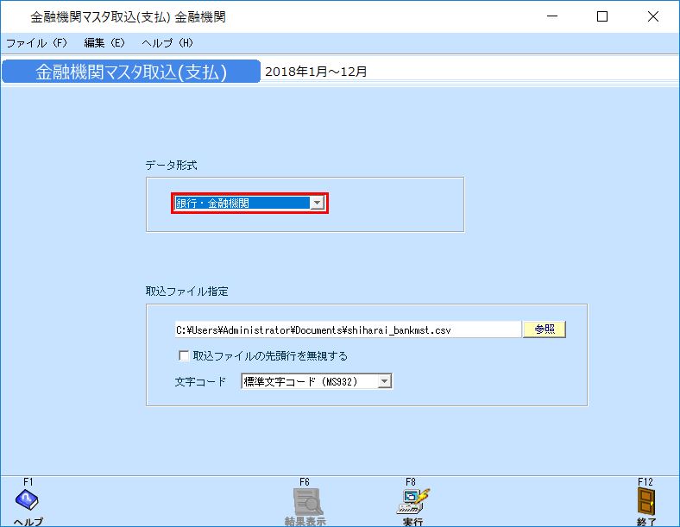The image size is (680, 527).
Task: Exit via the F12 終了 door icon
Action: click(x=645, y=501)
